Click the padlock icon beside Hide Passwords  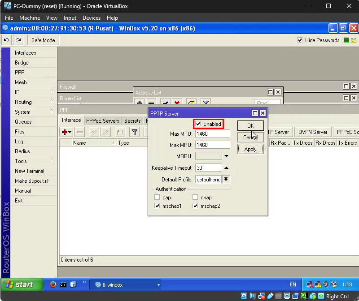coord(354,40)
